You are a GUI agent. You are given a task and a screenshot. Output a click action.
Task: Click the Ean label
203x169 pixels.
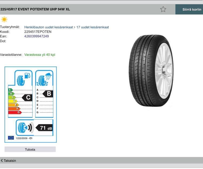click(3, 36)
